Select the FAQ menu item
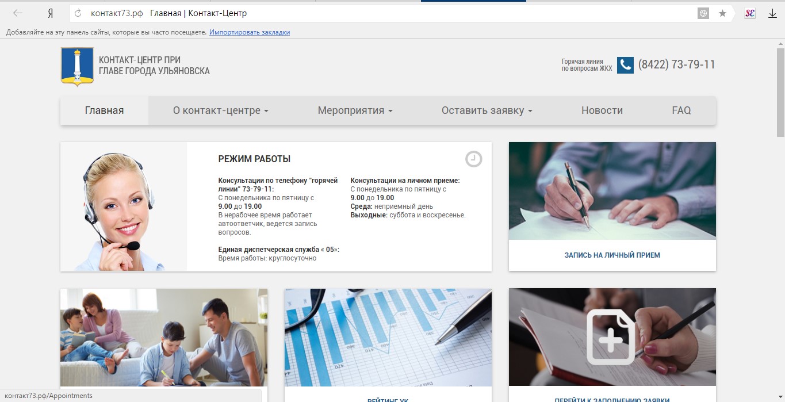Screen dimensions: 785x402 tap(681, 110)
